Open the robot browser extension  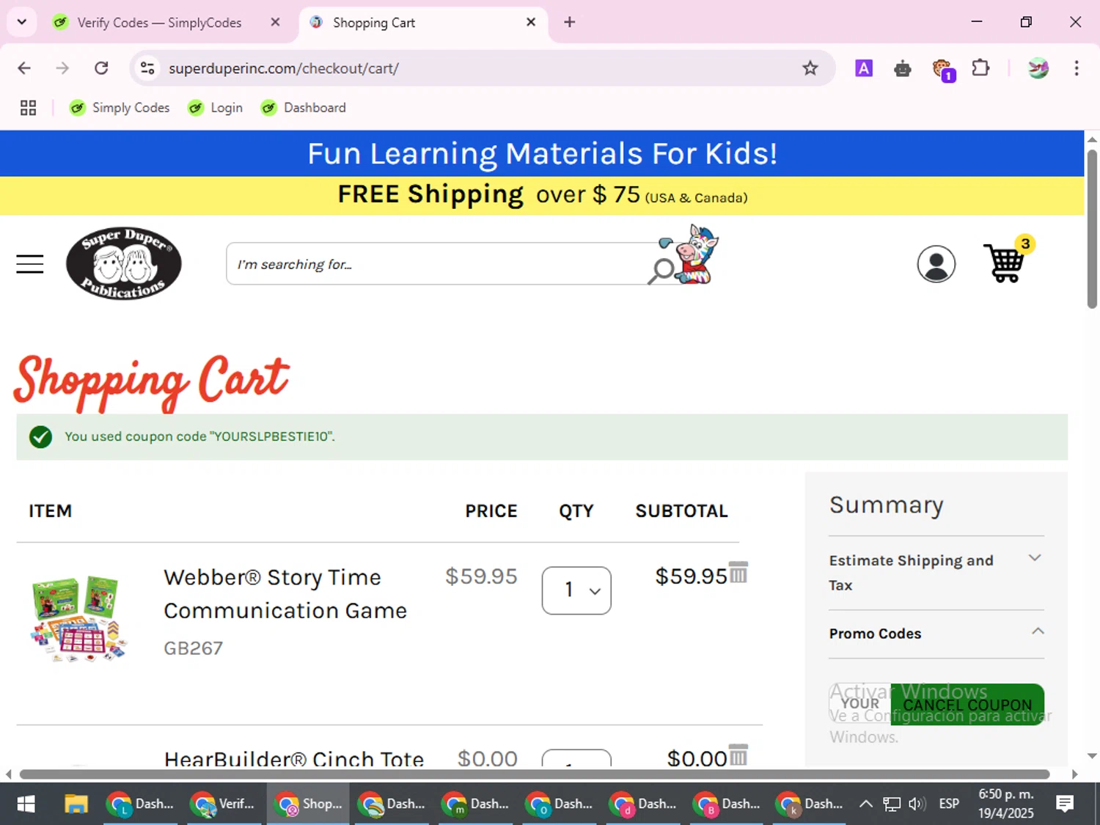(x=903, y=69)
